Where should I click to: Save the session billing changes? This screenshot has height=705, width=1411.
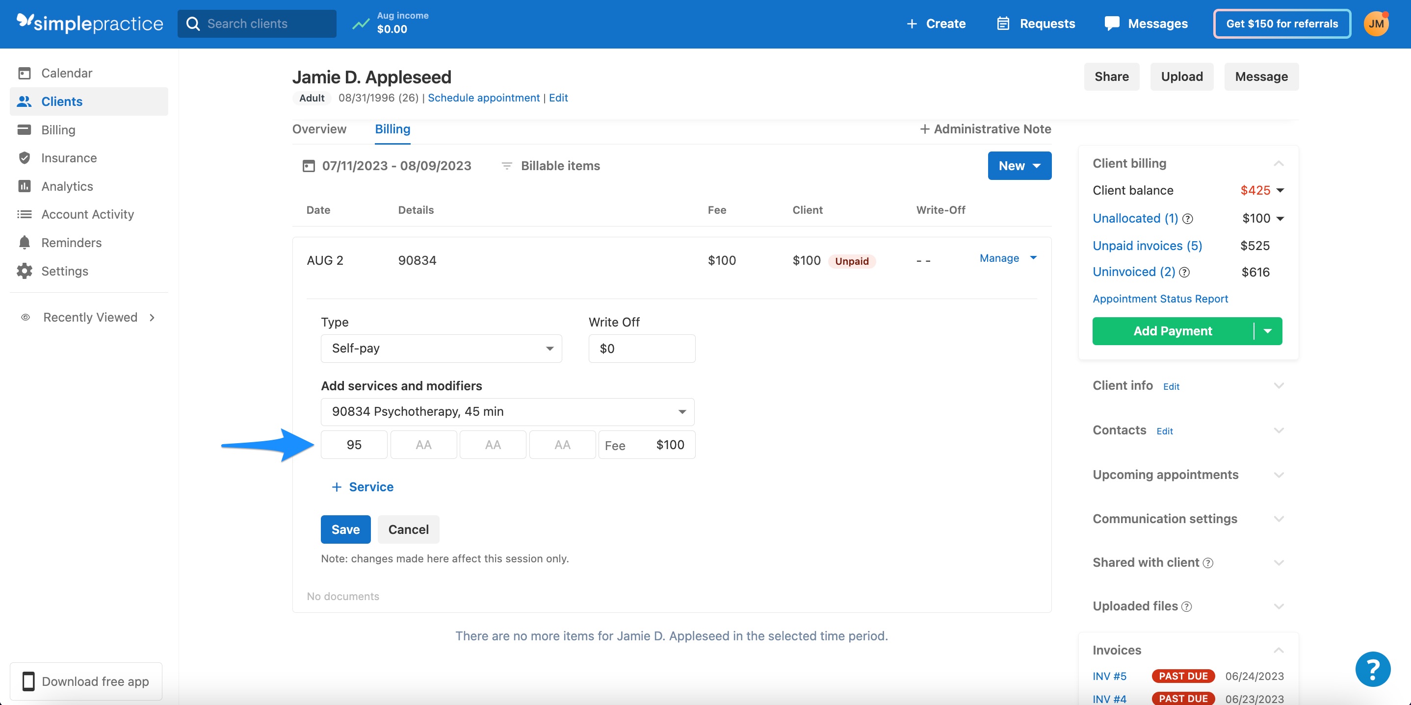click(x=345, y=529)
